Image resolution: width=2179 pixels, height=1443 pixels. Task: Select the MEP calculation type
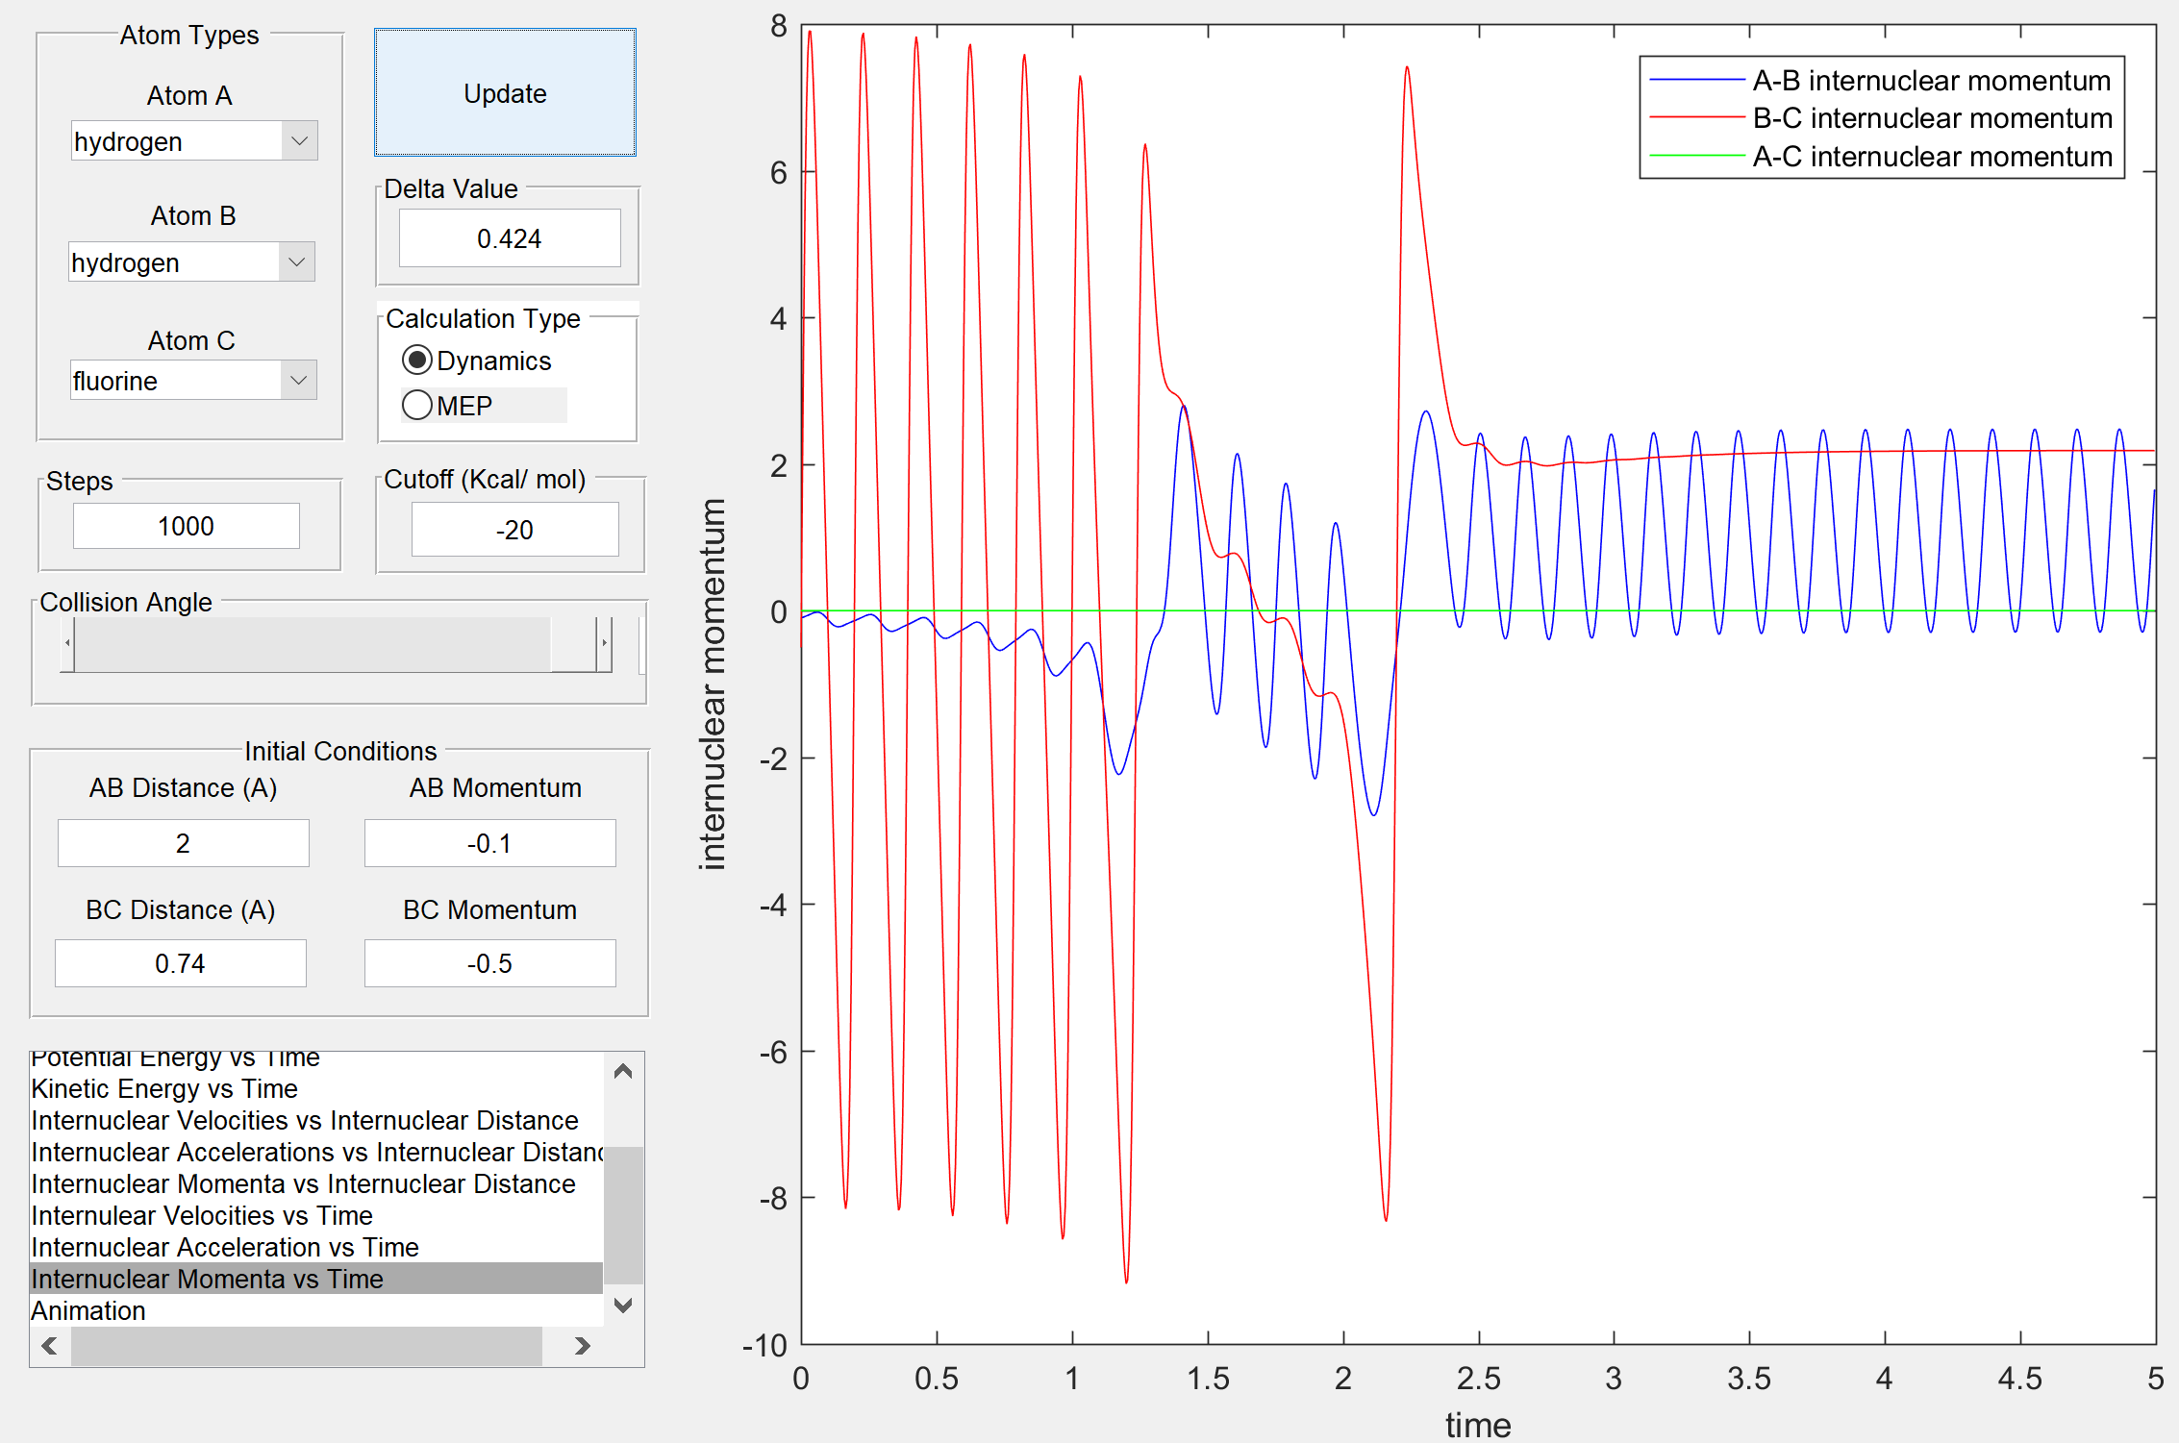pos(417,406)
